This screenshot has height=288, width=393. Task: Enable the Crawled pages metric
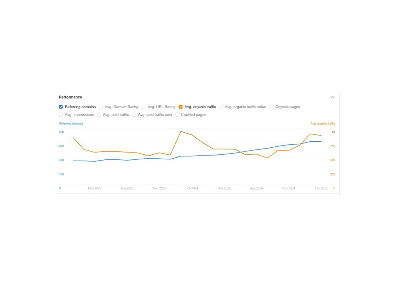(x=177, y=114)
